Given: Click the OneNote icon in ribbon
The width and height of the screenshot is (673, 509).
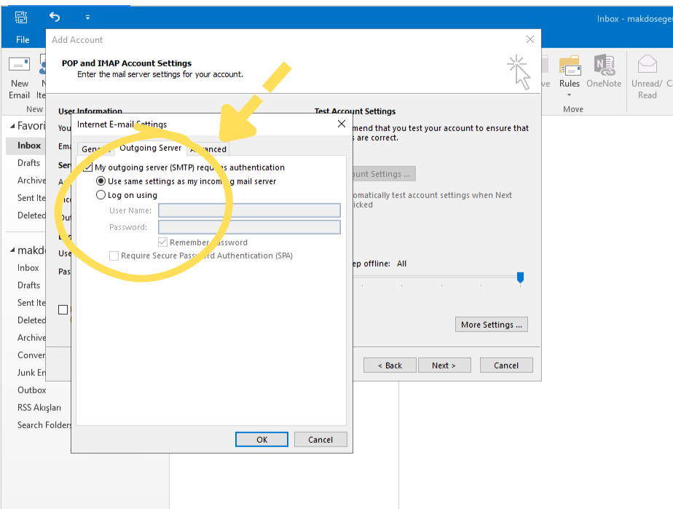Looking at the screenshot, I should (605, 66).
